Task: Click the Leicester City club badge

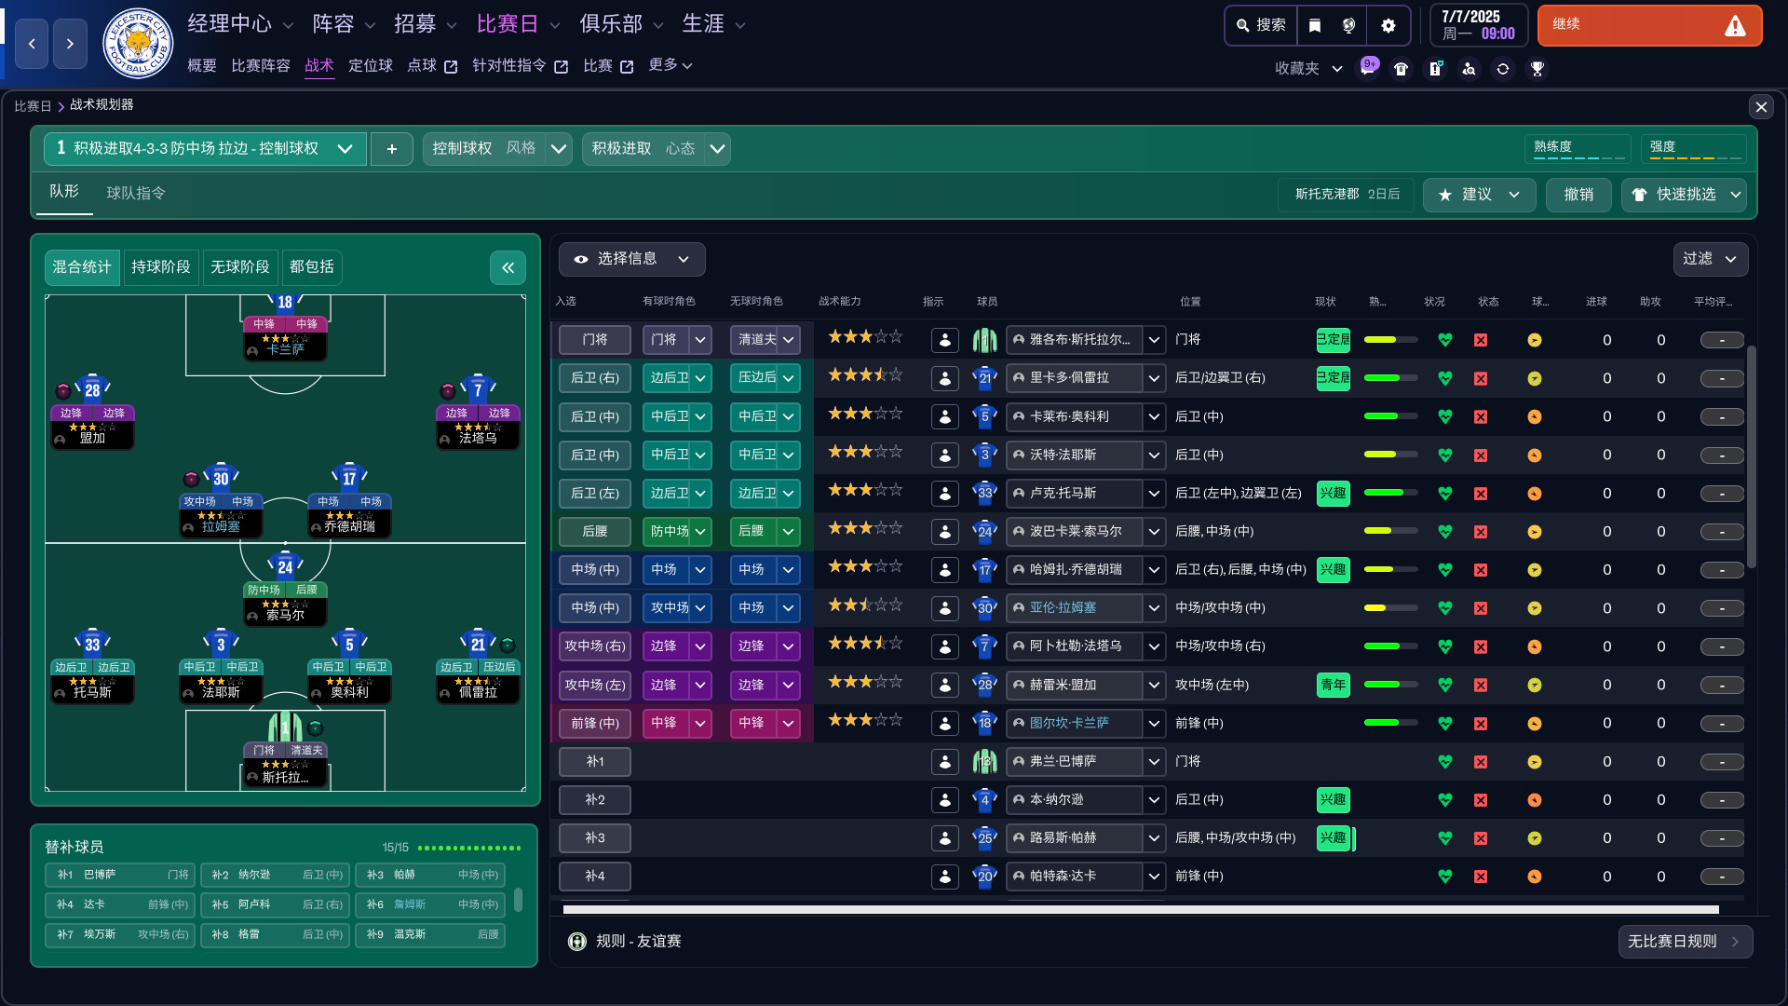Action: [x=138, y=44]
